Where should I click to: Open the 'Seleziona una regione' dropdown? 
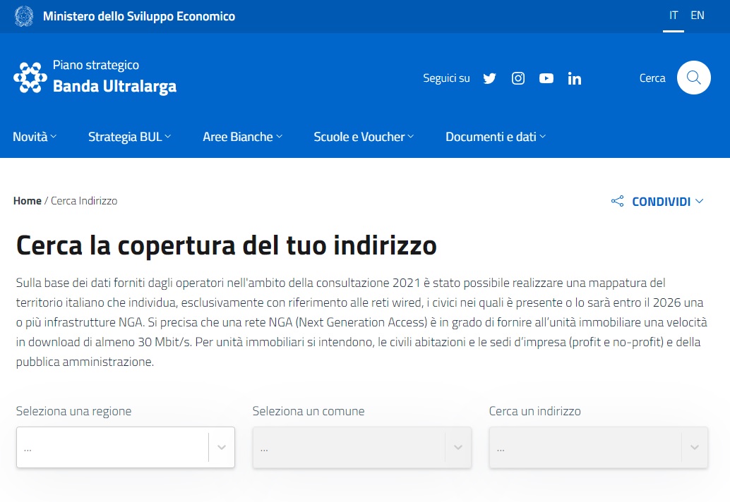click(x=125, y=447)
